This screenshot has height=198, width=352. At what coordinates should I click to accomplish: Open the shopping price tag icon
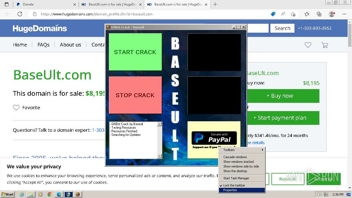[273, 14]
